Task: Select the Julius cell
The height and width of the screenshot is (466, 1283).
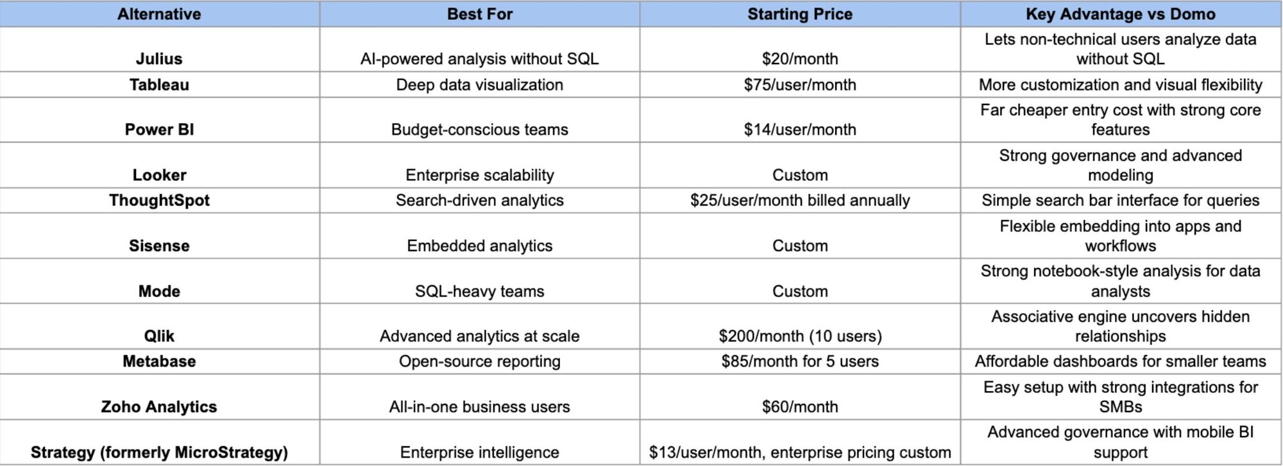Action: coord(159,49)
